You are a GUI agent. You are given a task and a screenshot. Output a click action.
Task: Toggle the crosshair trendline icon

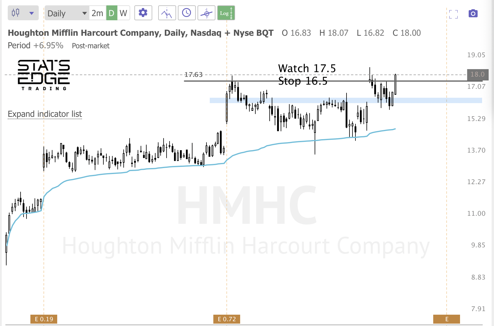tap(206, 13)
